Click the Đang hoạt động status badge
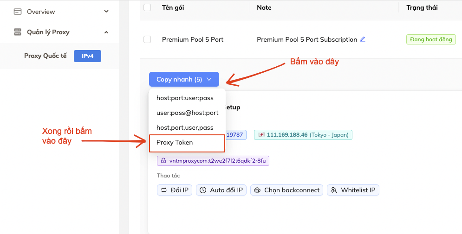 [x=430, y=39]
